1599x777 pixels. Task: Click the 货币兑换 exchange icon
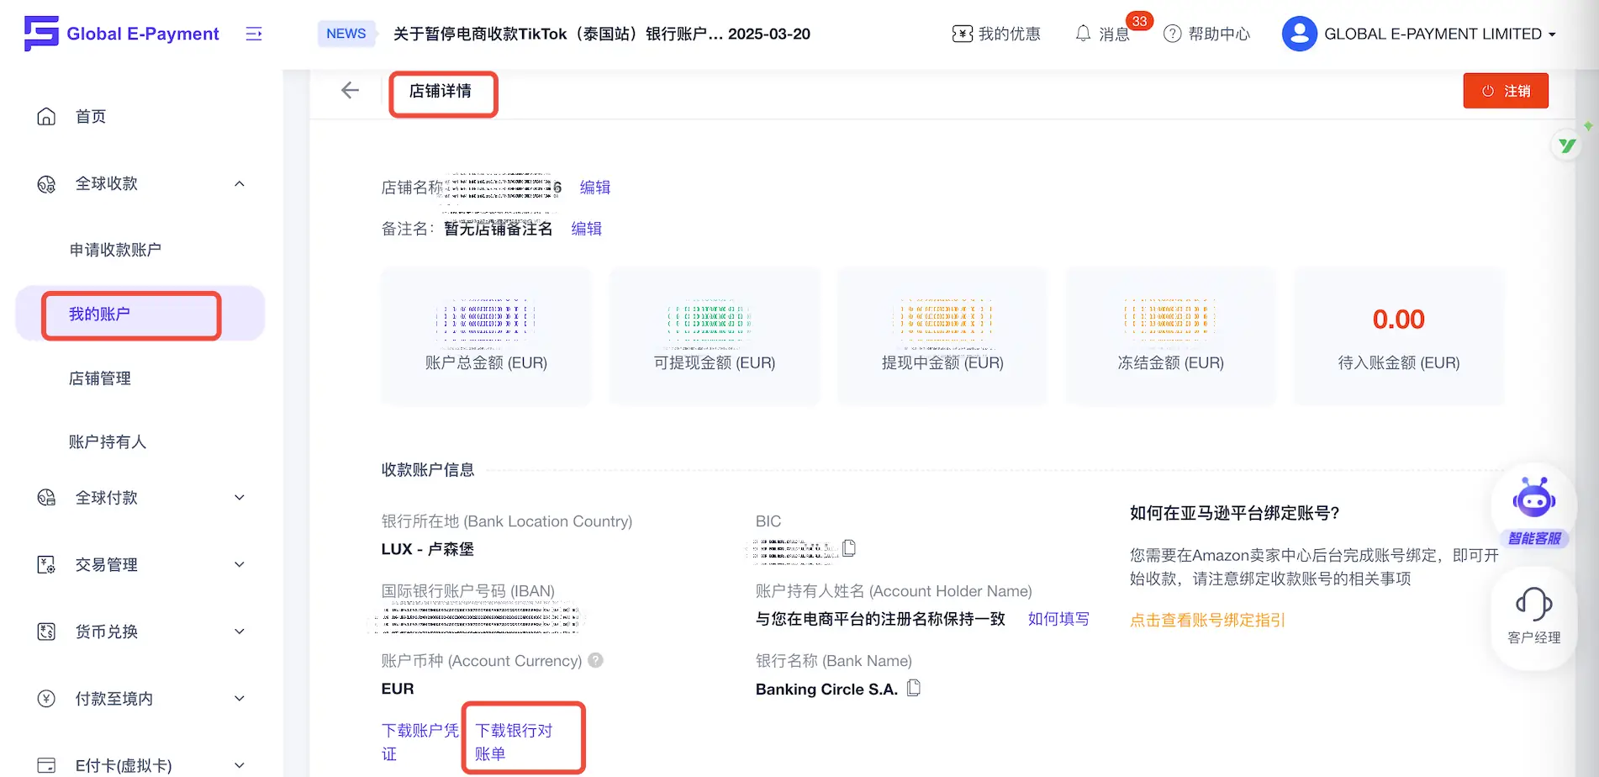click(x=46, y=632)
